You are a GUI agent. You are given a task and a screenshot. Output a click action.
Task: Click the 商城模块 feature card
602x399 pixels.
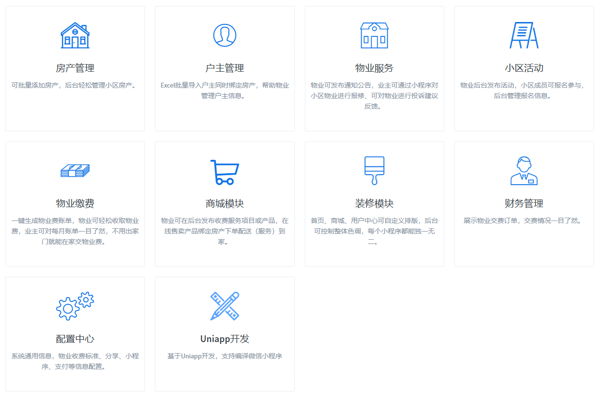(x=225, y=203)
